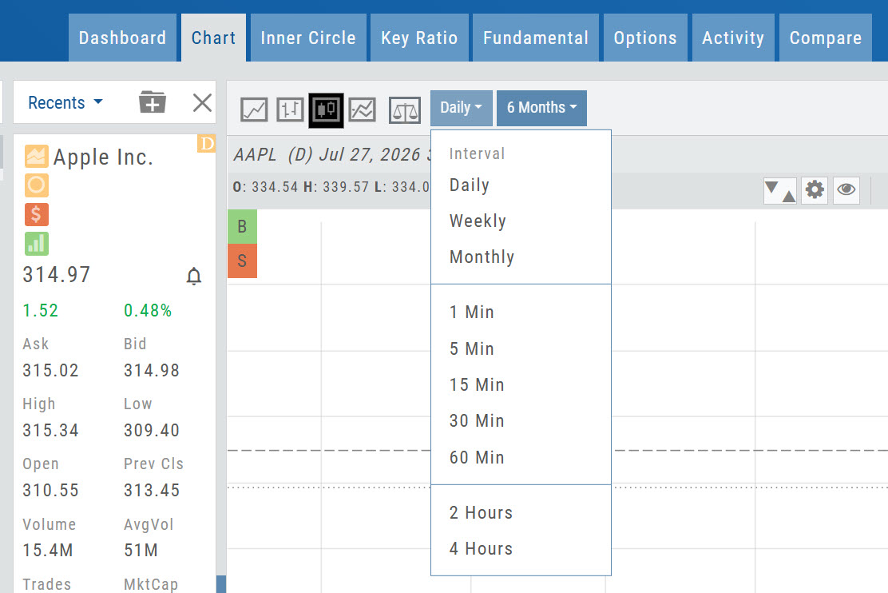
Task: Open the 6 Months range dropdown
Action: (541, 108)
